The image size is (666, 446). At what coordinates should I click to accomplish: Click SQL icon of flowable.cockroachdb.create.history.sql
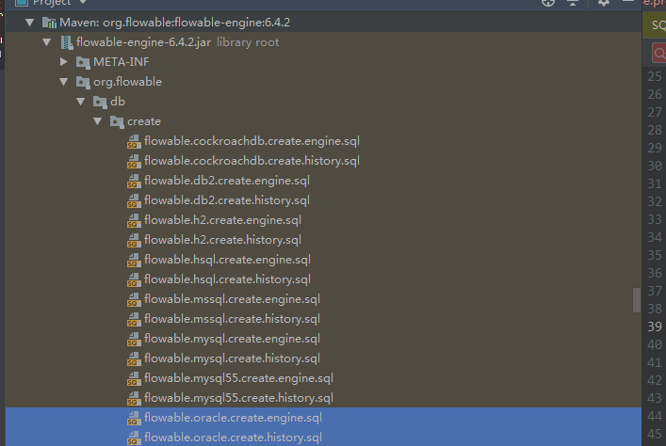[x=134, y=162]
